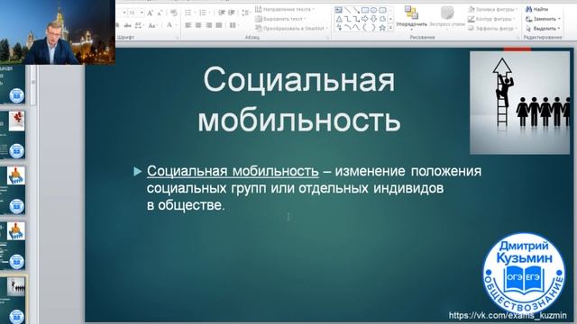The width and height of the screenshot is (577, 324).
Task: Open Упорядочить (Arrange) menu
Action: [x=411, y=17]
